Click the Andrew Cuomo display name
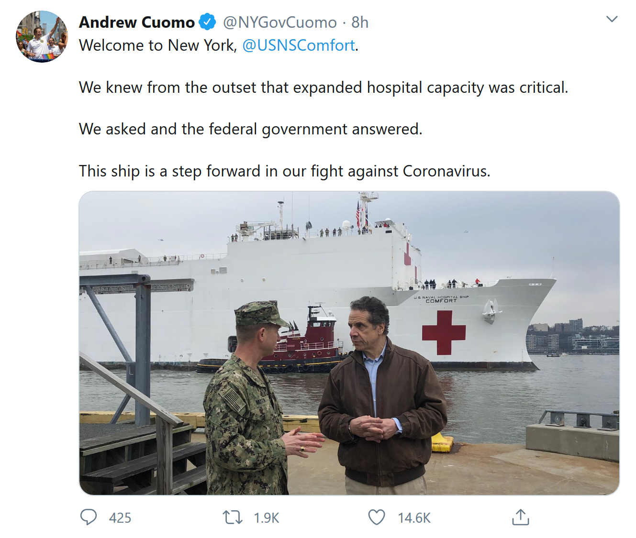This screenshot has height=538, width=636. [x=137, y=22]
